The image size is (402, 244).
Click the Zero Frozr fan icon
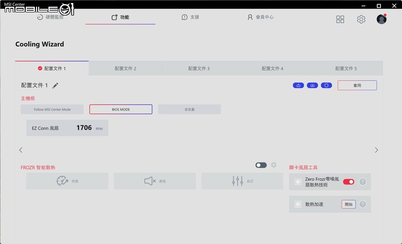(298, 182)
